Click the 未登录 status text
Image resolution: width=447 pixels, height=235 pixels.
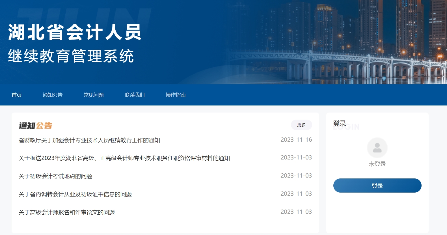pos(377,164)
